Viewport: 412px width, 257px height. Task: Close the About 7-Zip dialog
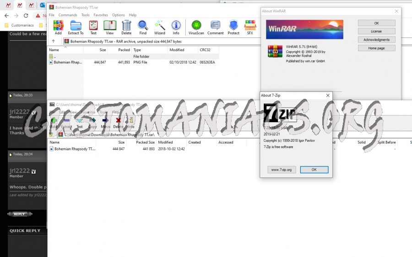pos(328,95)
